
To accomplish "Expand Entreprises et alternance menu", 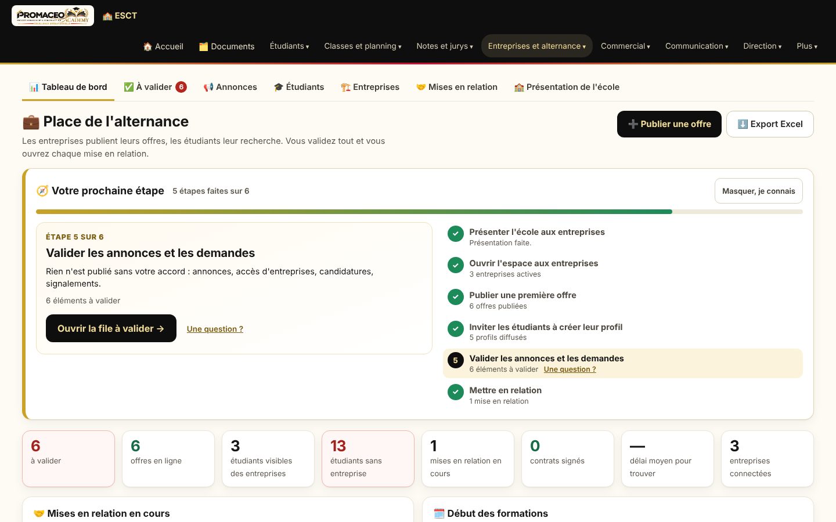I will [537, 46].
